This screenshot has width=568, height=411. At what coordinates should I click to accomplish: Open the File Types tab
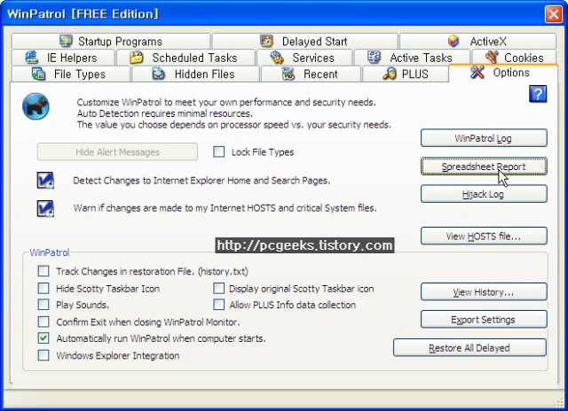pos(71,74)
